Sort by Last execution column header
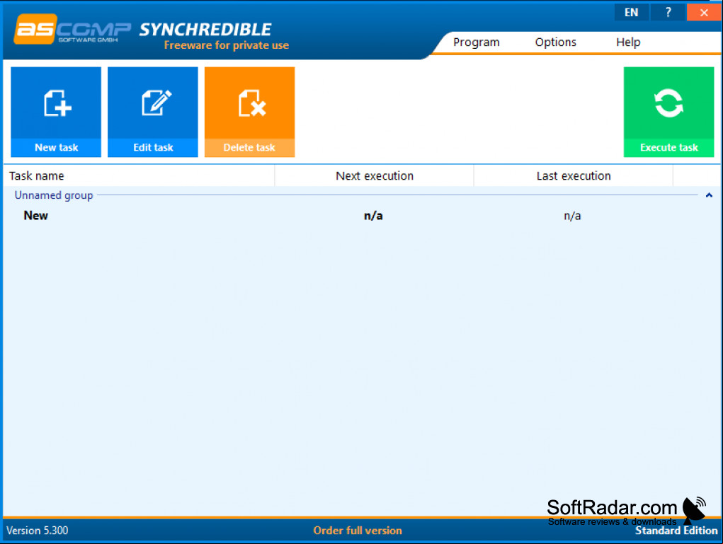723x544 pixels. (573, 176)
